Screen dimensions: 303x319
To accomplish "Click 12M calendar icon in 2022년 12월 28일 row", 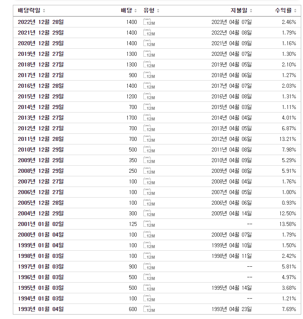I will click(149, 22).
